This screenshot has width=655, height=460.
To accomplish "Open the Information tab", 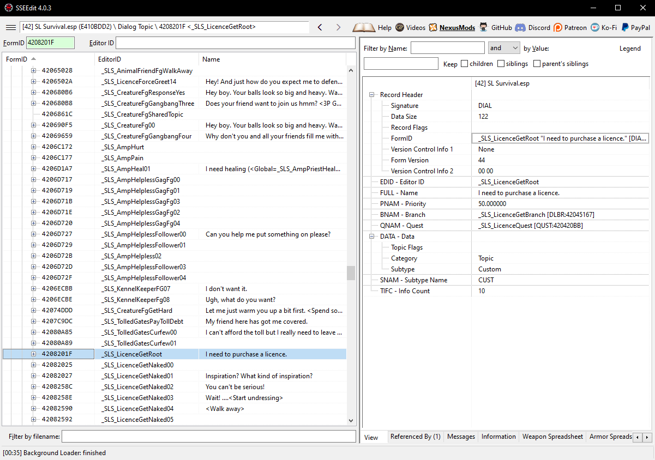I will (x=498, y=437).
